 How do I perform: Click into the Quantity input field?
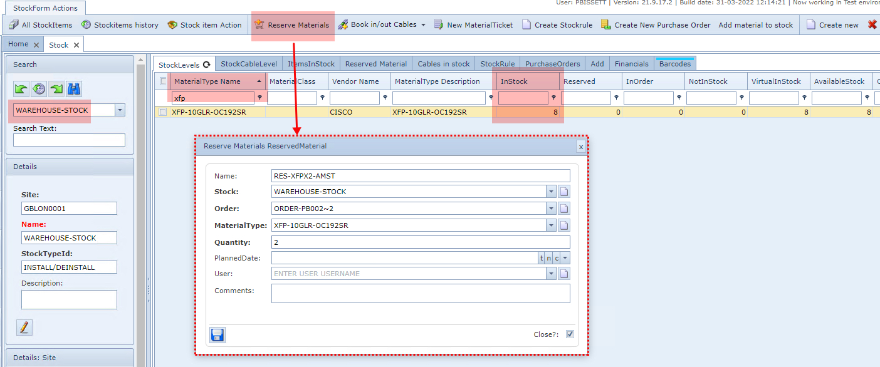pyautogui.click(x=420, y=242)
